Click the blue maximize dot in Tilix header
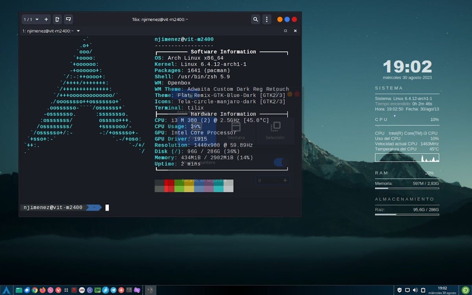Screen dimensions: 472x295 pos(287,19)
